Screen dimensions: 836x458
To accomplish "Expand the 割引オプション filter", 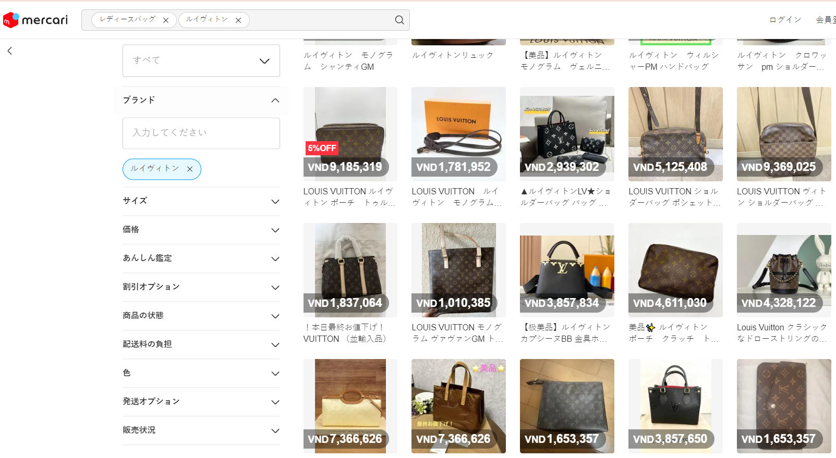I will 201,287.
